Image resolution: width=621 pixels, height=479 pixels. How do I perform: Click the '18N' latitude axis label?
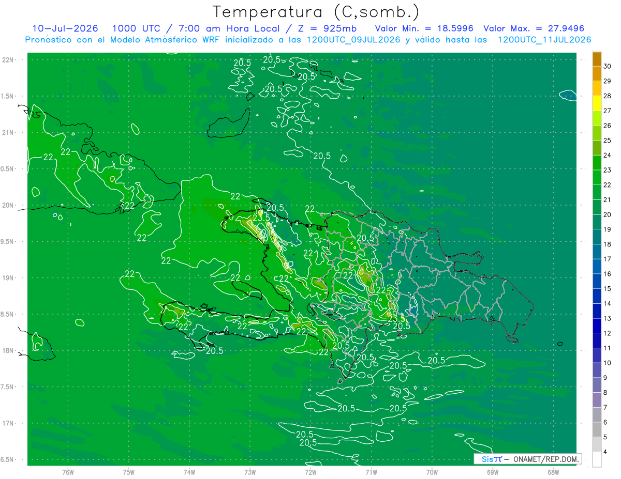[8, 350]
